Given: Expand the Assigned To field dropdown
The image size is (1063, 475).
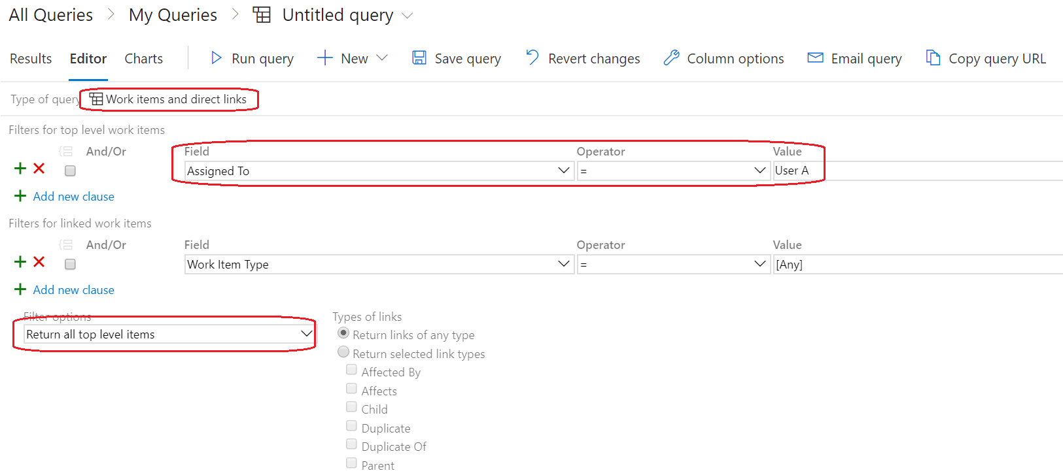Looking at the screenshot, I should [563, 171].
